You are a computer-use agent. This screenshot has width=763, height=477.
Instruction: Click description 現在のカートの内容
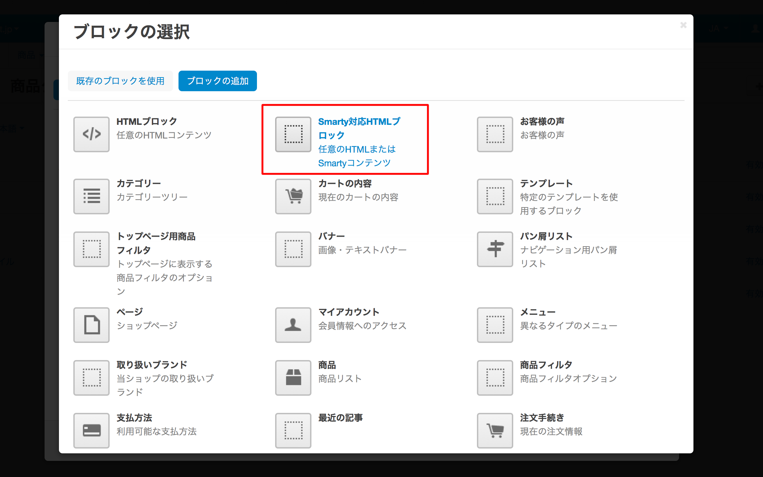point(358,197)
